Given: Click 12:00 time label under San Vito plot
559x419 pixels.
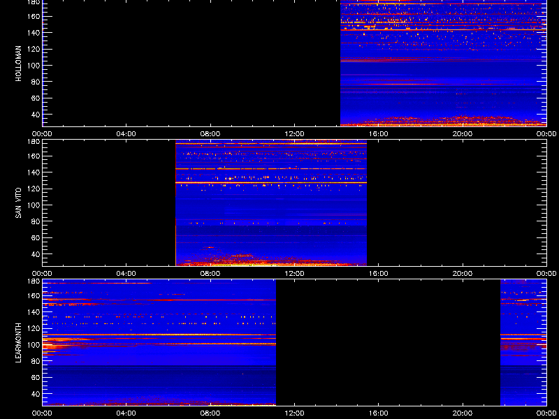Looking at the screenshot, I should tap(294, 274).
